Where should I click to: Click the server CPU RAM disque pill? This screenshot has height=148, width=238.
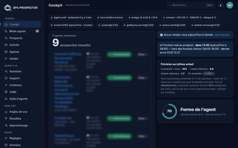(190, 18)
